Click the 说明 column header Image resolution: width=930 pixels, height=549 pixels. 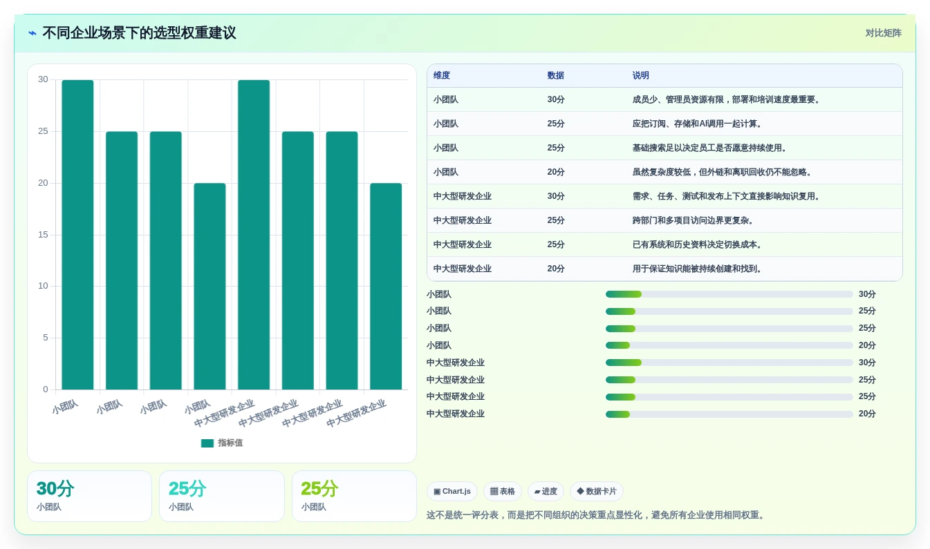tap(640, 76)
